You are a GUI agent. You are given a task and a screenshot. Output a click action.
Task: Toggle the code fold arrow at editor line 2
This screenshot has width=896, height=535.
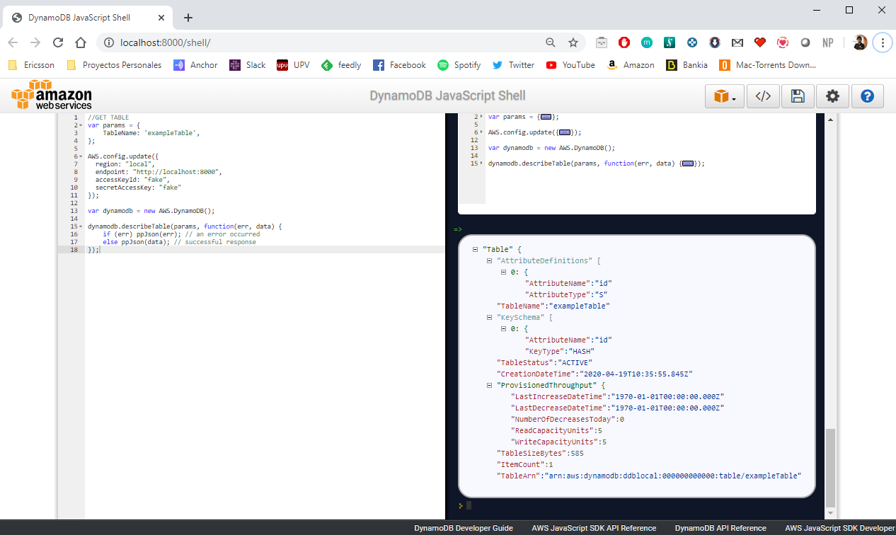(81, 125)
